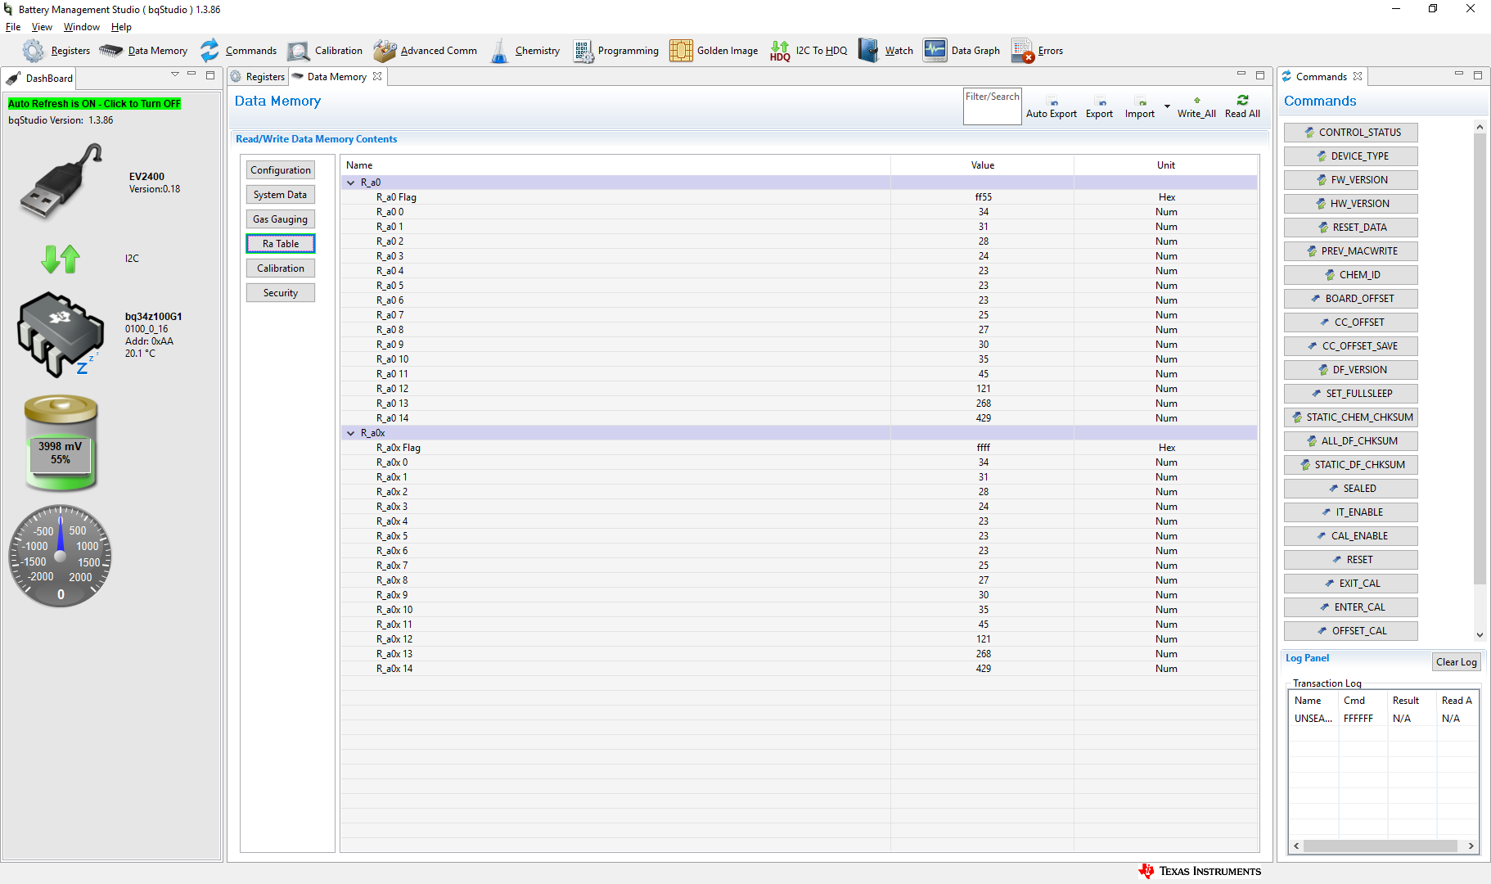Show the Security data class
Screen dimensions: 1491x884
tap(281, 293)
